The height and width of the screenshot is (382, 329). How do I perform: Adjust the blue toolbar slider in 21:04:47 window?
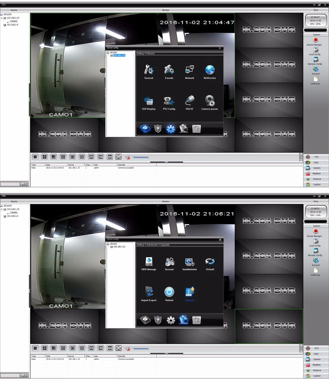pyautogui.click(x=141, y=157)
